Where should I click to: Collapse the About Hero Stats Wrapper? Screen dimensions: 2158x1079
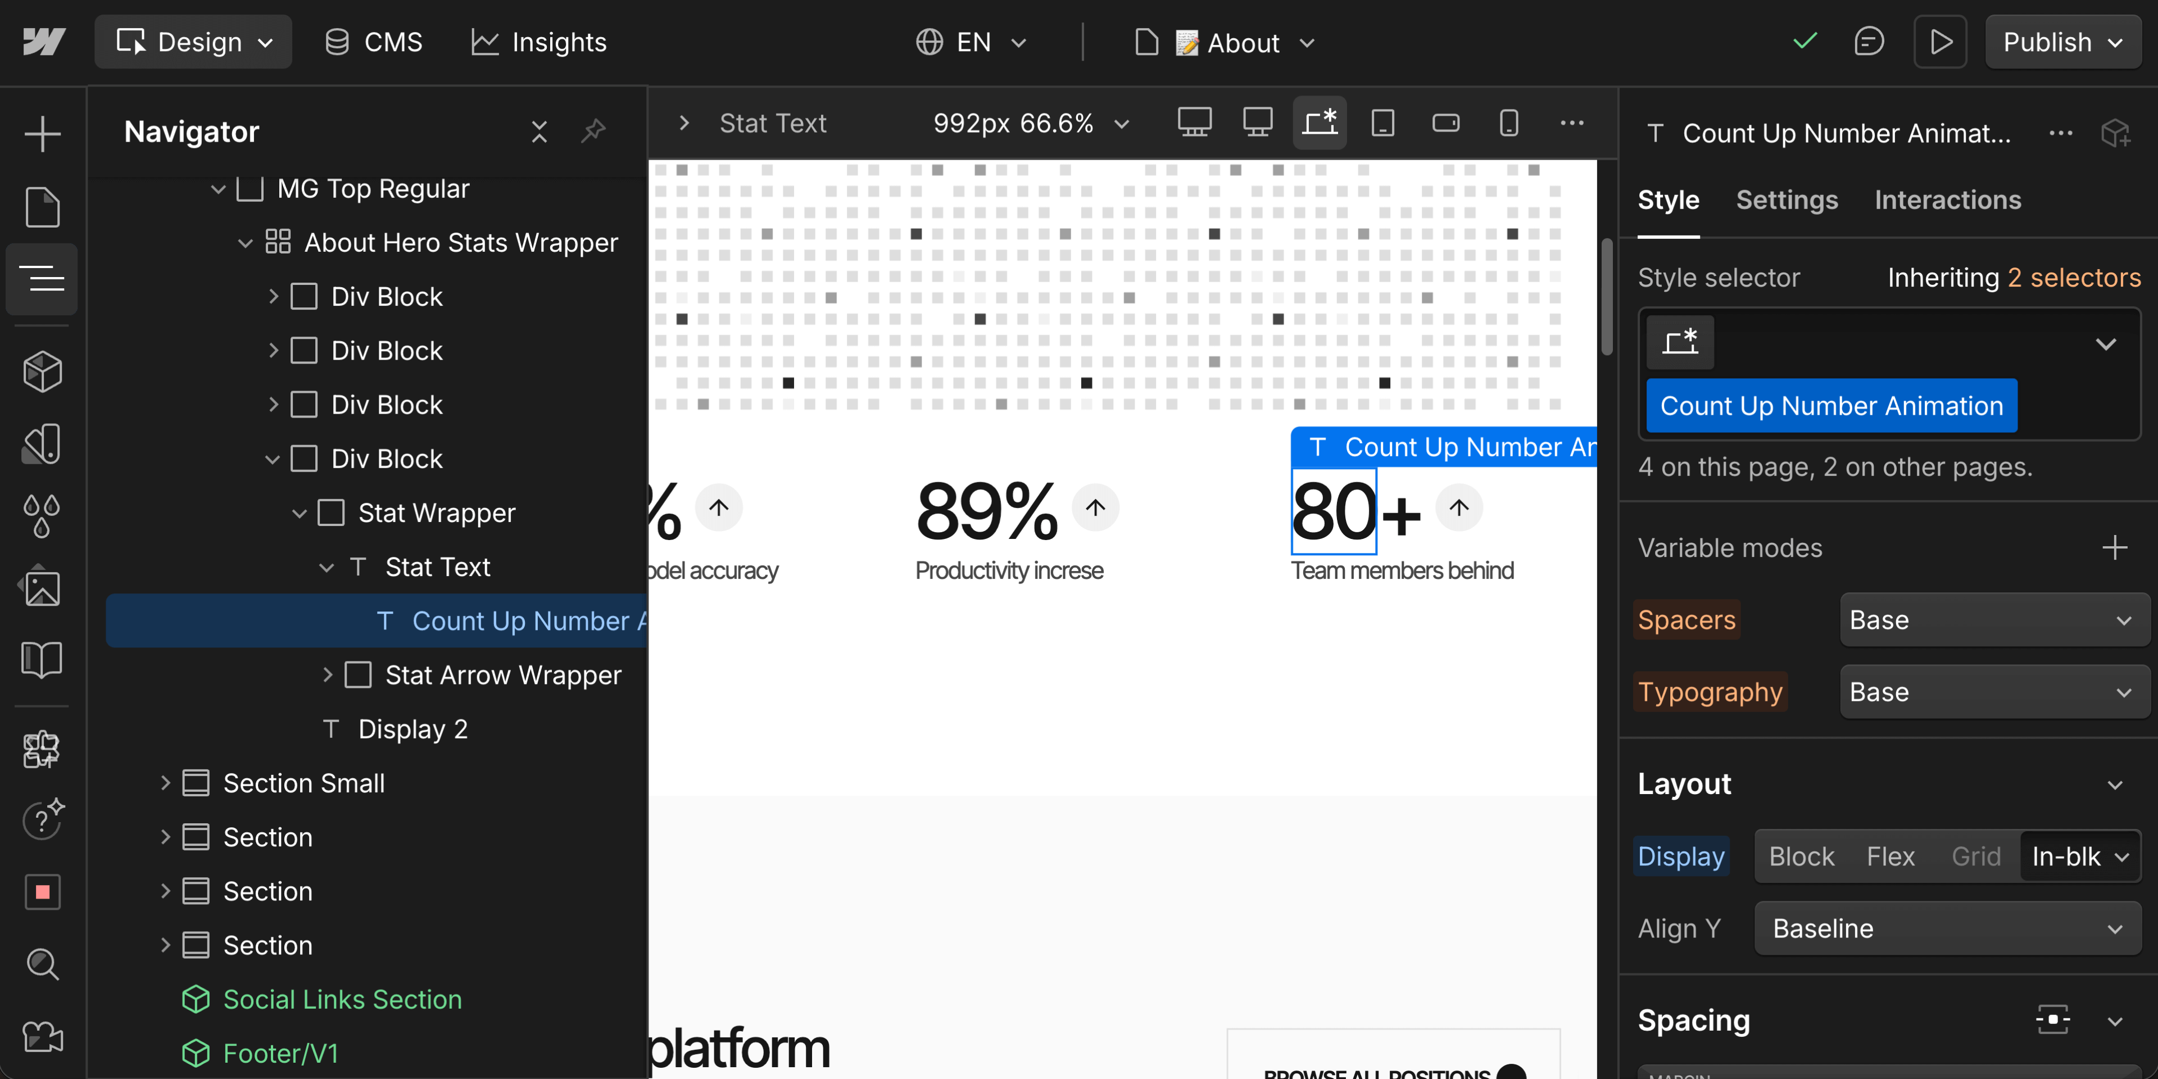point(244,242)
